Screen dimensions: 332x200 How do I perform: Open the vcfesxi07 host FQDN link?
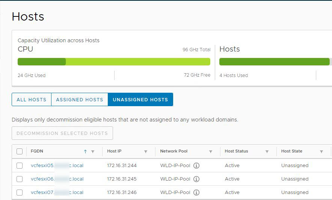[x=57, y=193]
